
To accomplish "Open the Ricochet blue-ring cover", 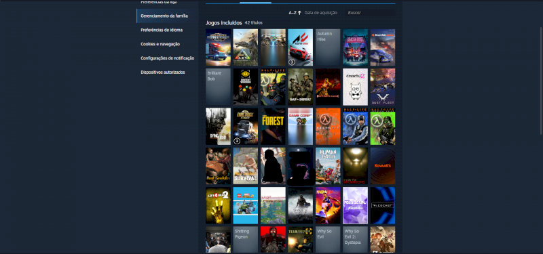I will click(383, 206).
